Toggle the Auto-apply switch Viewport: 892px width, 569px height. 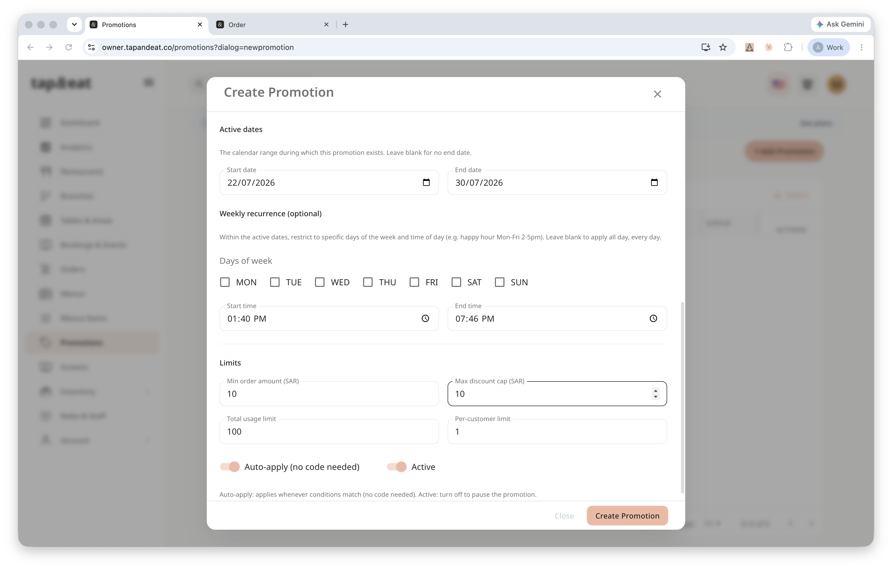(x=230, y=467)
